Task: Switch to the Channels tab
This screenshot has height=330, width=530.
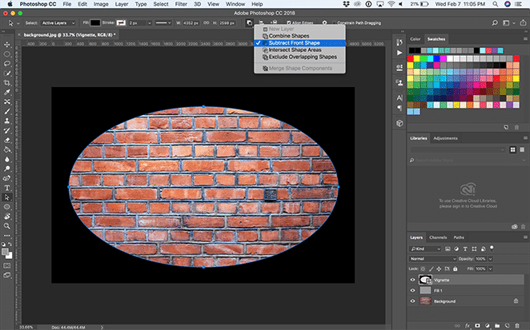Action: 439,237
